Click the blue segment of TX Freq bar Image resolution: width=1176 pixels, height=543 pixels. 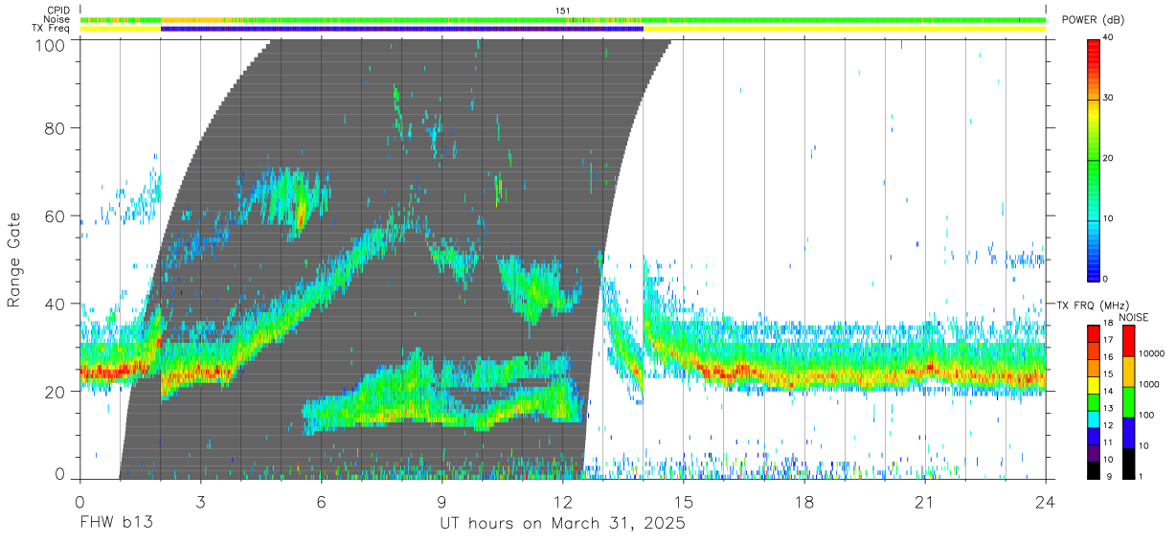[402, 29]
